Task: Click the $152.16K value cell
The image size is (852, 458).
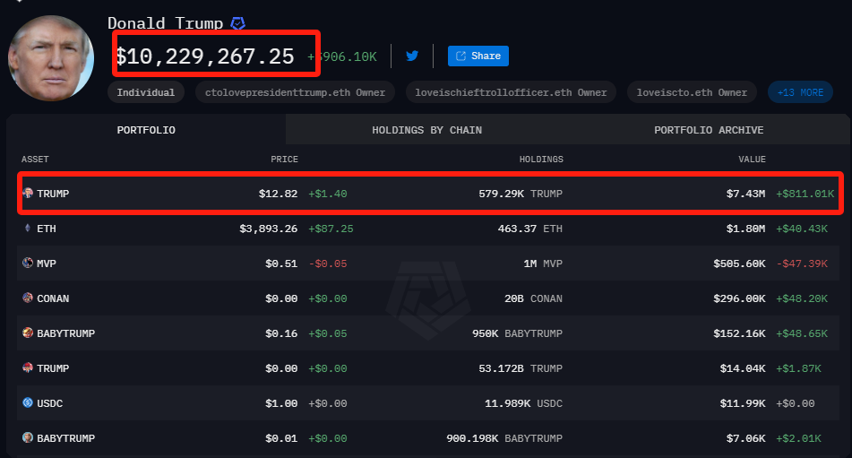Action: pos(739,333)
